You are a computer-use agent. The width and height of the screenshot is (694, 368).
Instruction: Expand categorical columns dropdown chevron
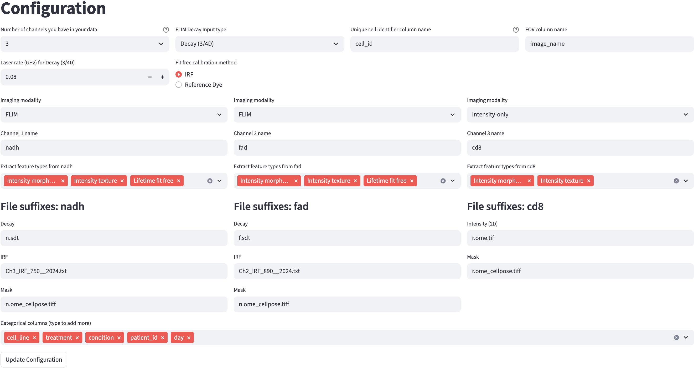click(686, 338)
